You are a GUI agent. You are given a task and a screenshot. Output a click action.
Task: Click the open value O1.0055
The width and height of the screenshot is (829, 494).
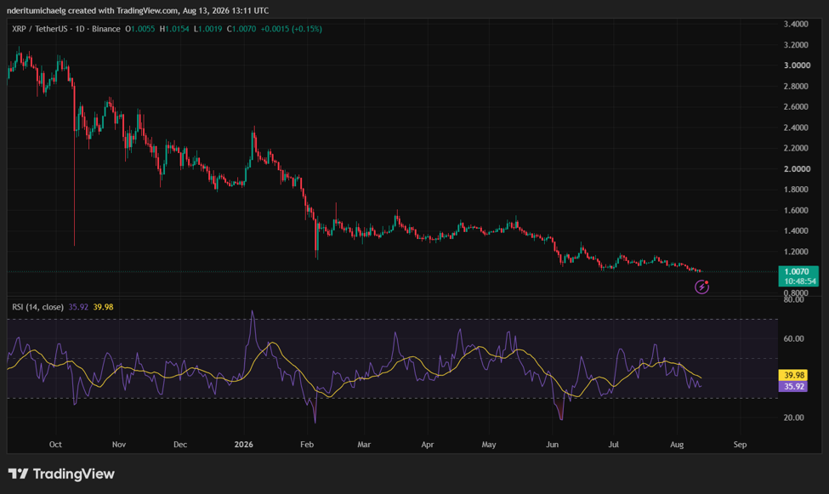[140, 29]
